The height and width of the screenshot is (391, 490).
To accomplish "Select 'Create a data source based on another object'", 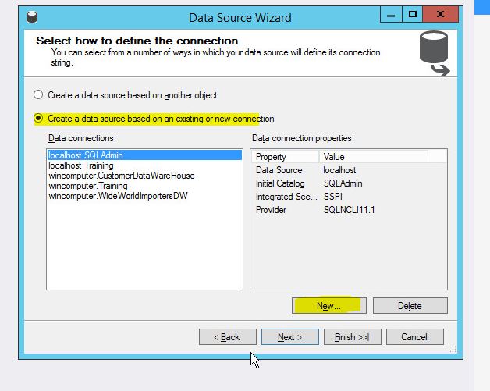I will 38,95.
